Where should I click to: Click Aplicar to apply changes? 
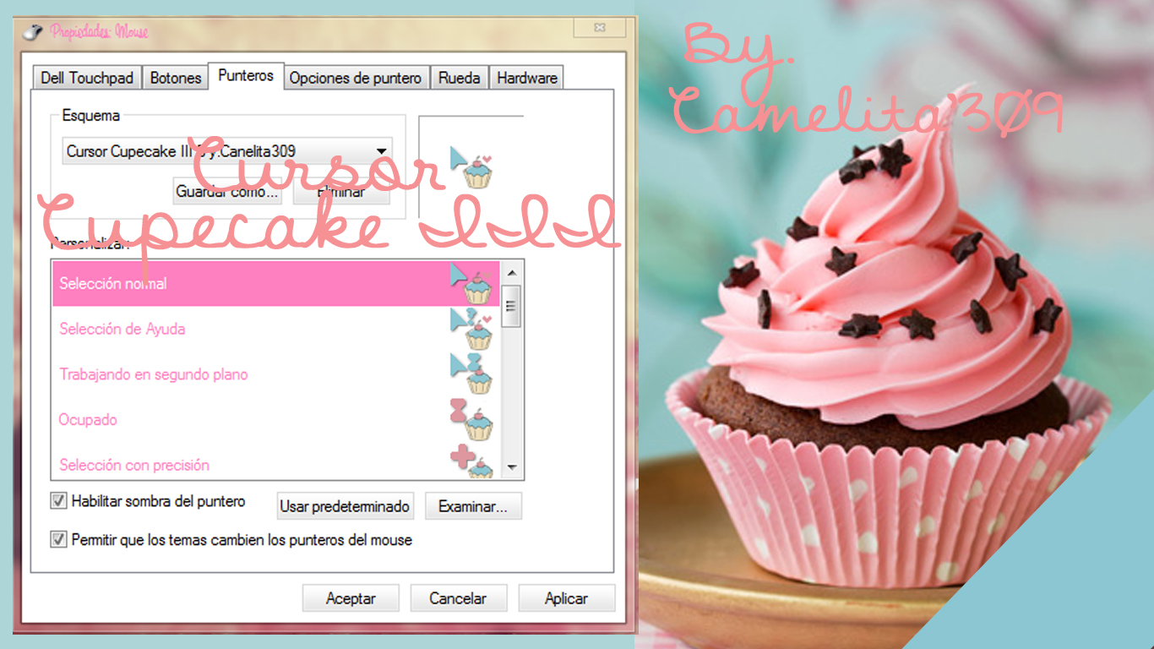566,597
